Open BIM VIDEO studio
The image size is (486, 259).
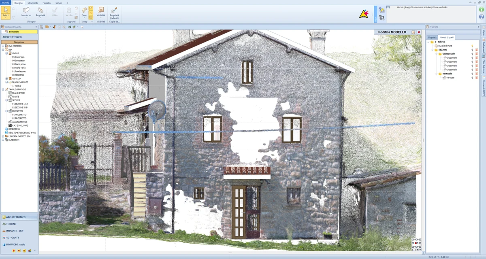(x=19, y=244)
